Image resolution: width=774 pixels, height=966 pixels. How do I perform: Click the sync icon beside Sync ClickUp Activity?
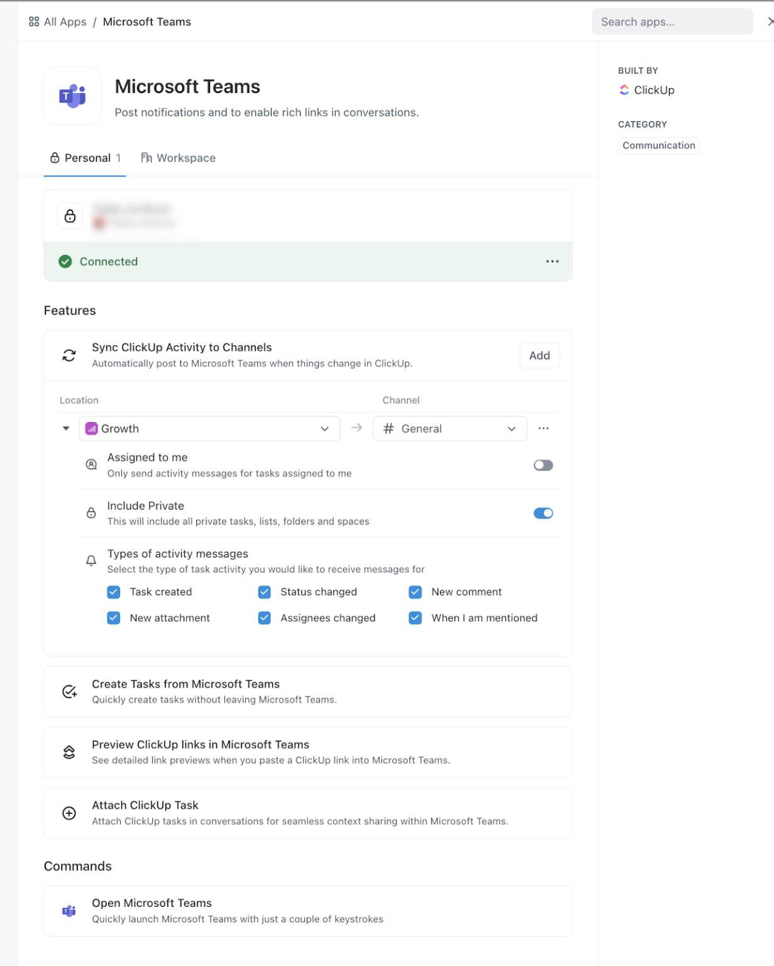pyautogui.click(x=69, y=354)
